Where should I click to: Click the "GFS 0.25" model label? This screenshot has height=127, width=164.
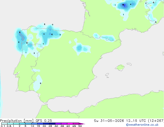click(x=44, y=121)
